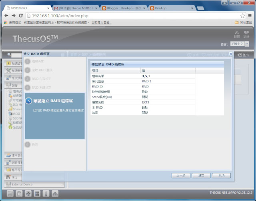Click the 應用程式 apps grid icon
Image resolution: width=256 pixels, height=201 pixels.
click(6, 22)
